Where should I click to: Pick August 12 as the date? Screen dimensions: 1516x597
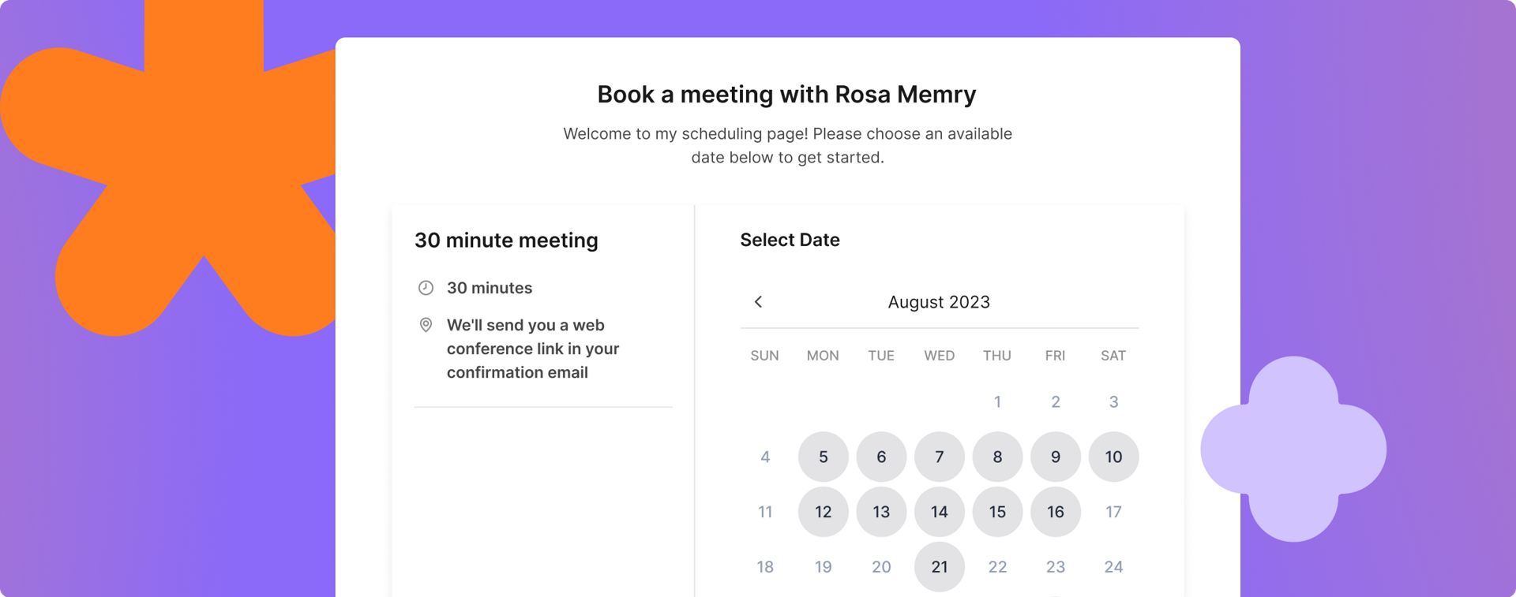point(823,512)
